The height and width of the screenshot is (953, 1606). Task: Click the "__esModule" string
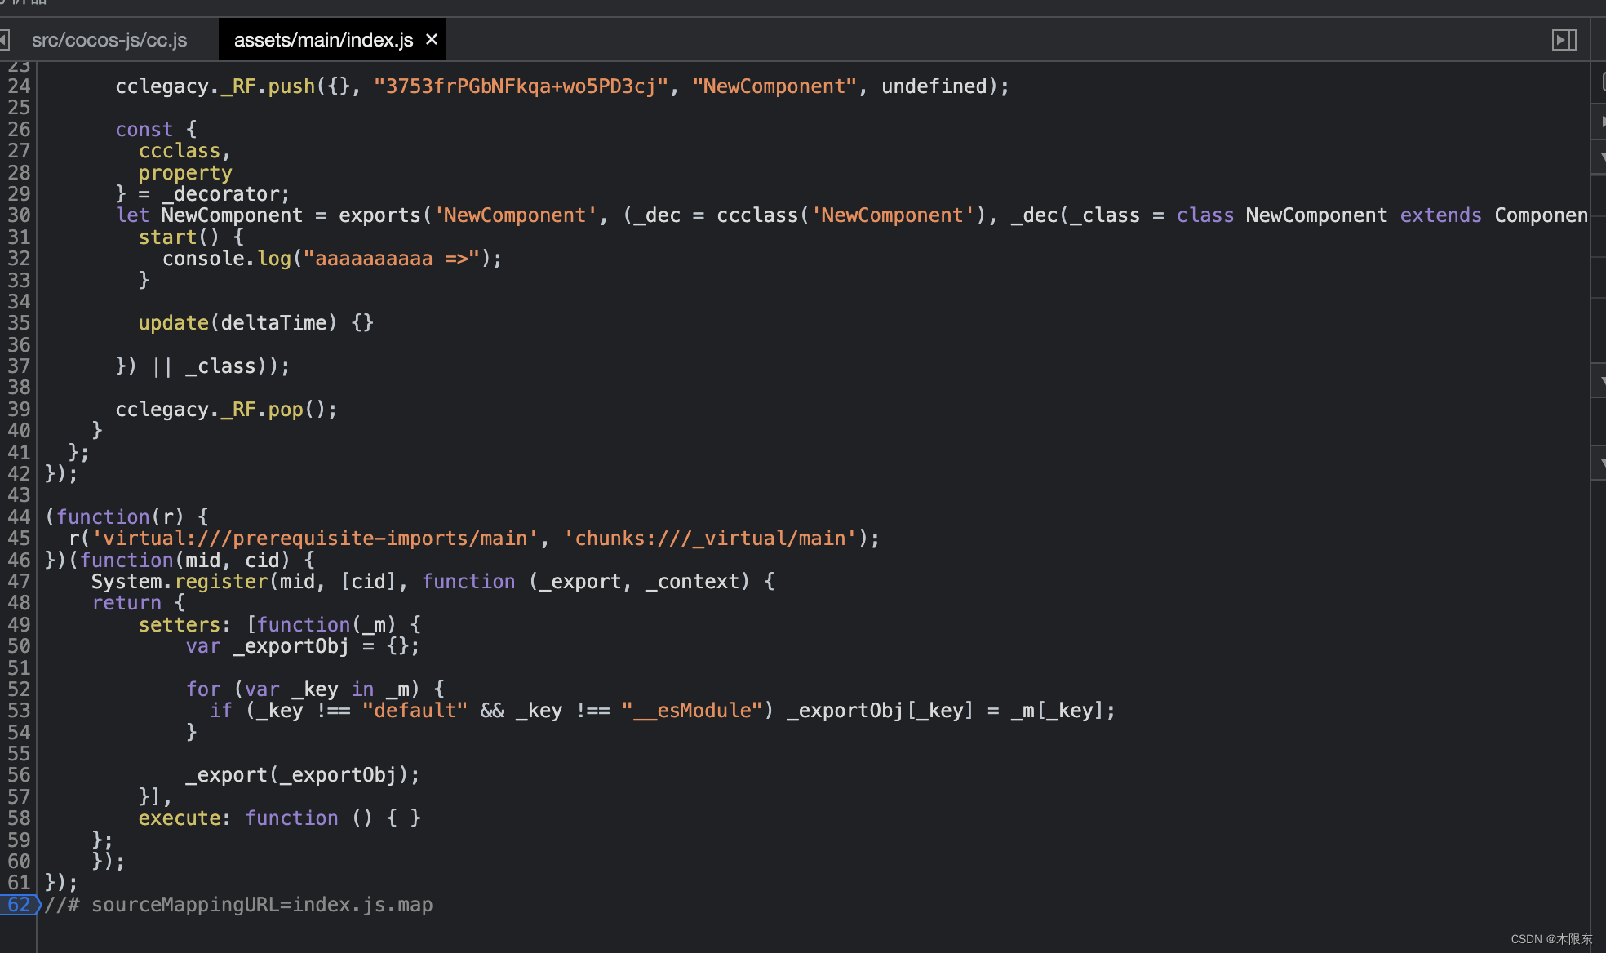pos(691,711)
